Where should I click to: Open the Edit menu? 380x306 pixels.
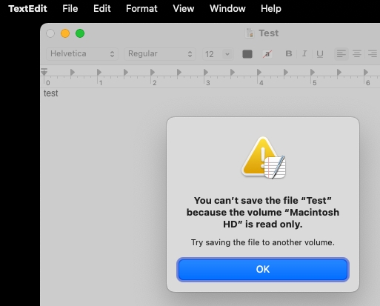pos(101,9)
